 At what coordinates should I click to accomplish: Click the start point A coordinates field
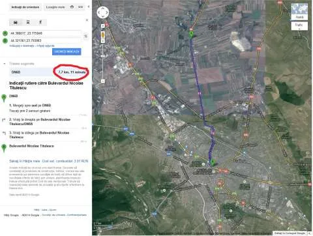coord(45,33)
